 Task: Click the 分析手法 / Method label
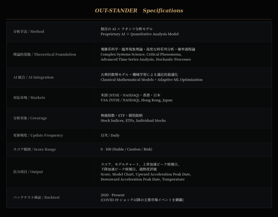point(29,31)
